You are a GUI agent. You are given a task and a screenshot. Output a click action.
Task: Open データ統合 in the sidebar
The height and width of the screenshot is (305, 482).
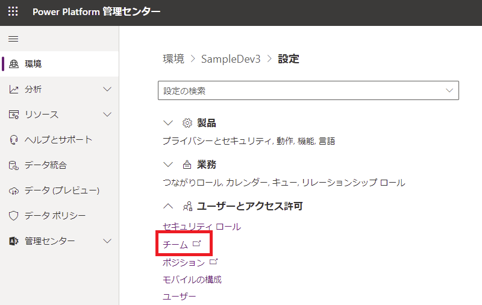click(59, 165)
